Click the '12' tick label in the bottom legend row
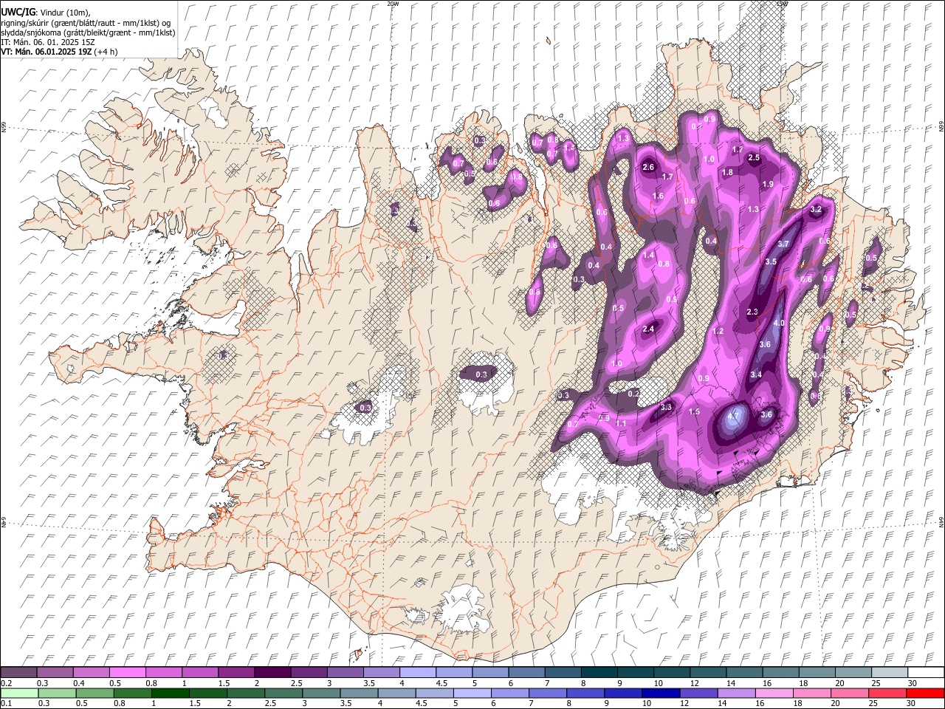Screen dimensions: 945x709 [684, 703]
